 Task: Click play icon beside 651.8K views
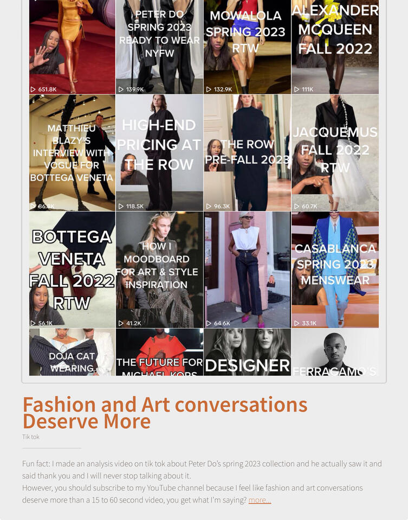[x=33, y=89]
